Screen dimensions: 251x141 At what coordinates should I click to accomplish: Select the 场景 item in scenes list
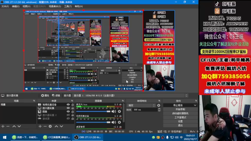coord(18,105)
